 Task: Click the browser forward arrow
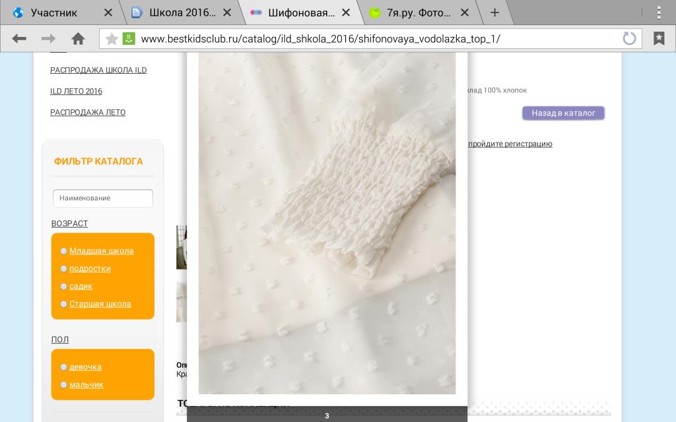(48, 39)
